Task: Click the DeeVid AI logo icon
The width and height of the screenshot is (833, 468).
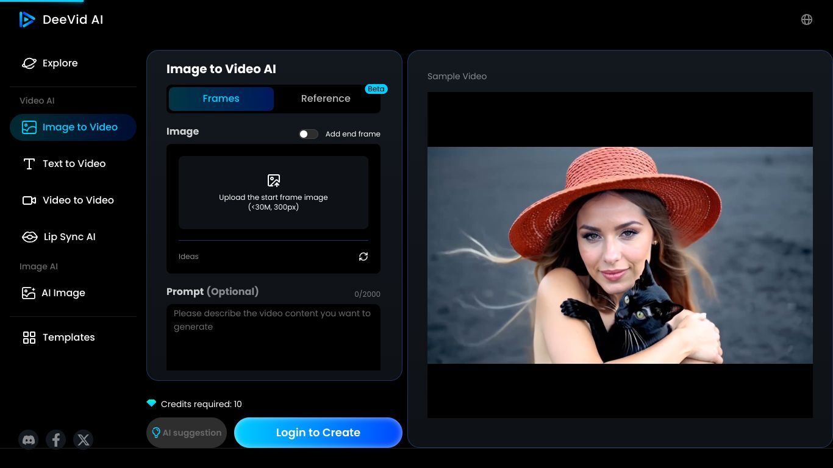Action: tap(27, 19)
